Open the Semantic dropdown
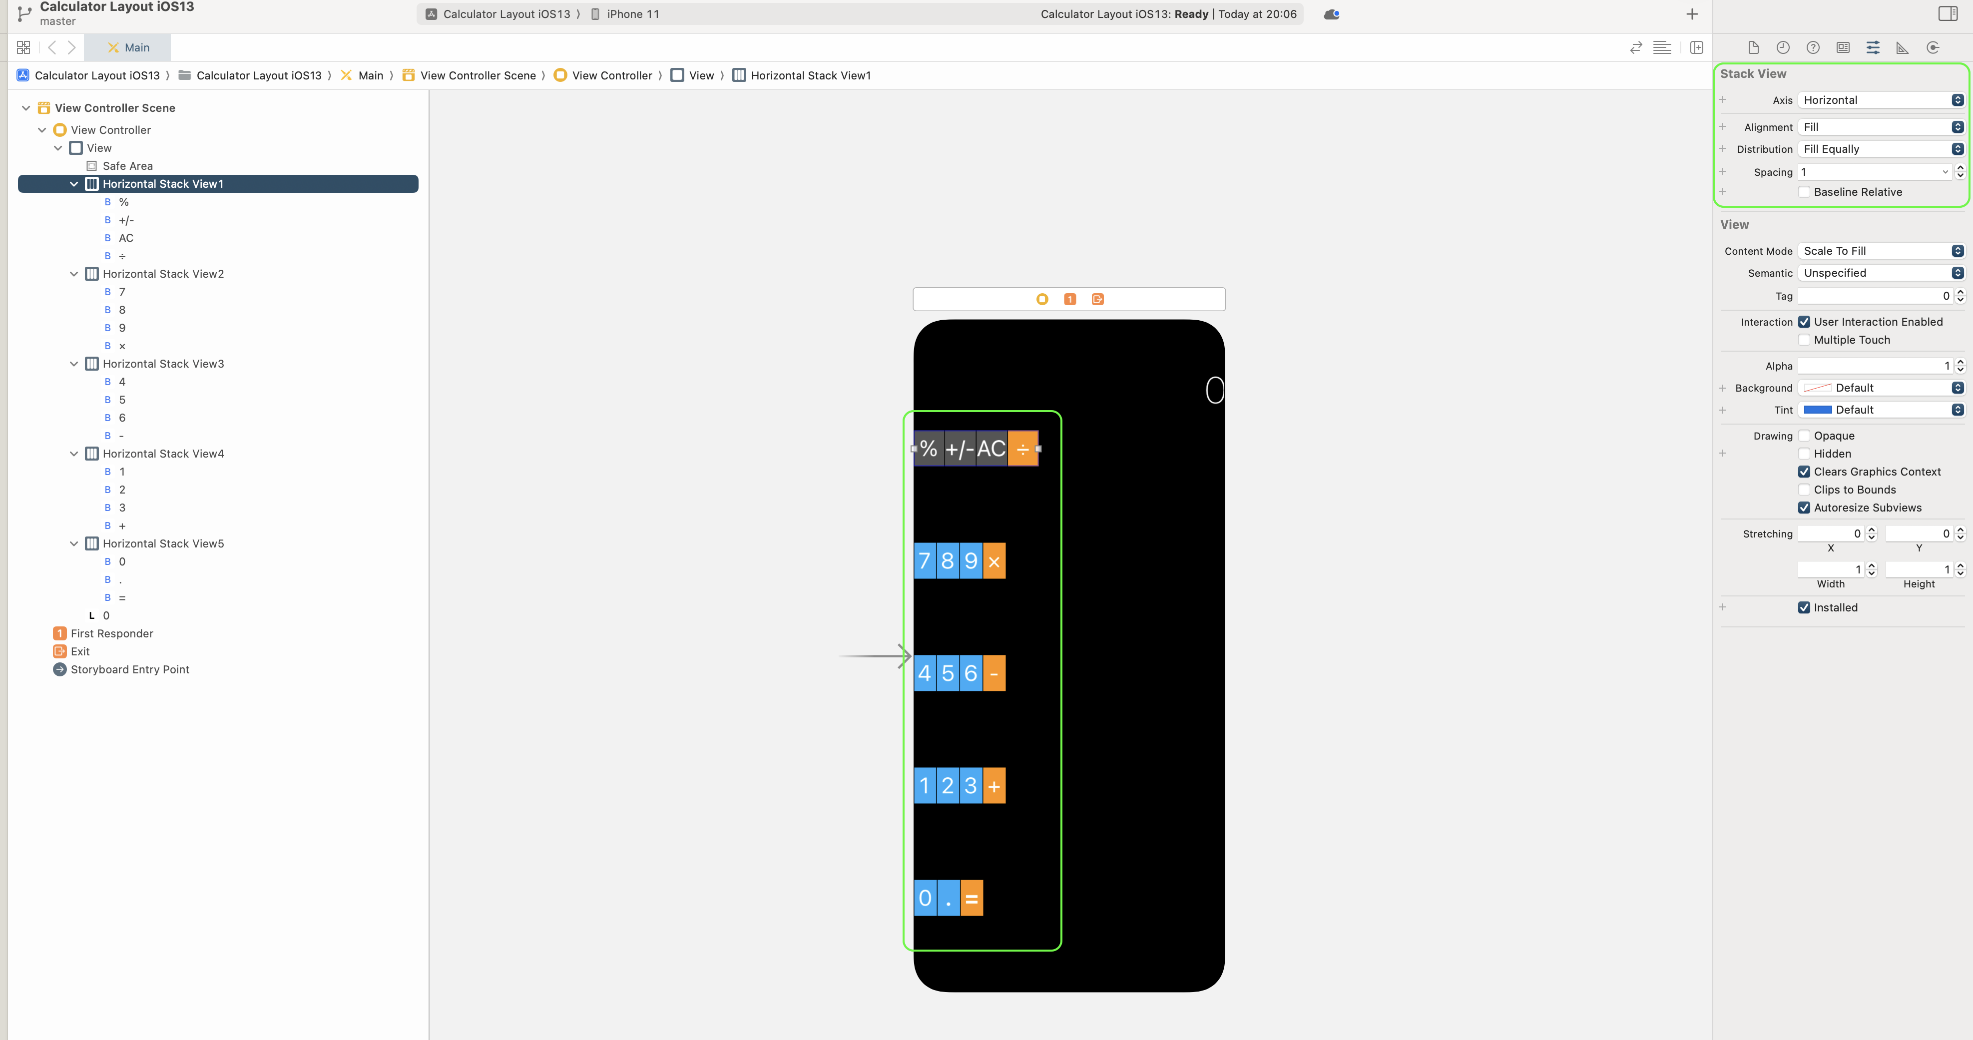Image resolution: width=1973 pixels, height=1040 pixels. pyautogui.click(x=1881, y=273)
